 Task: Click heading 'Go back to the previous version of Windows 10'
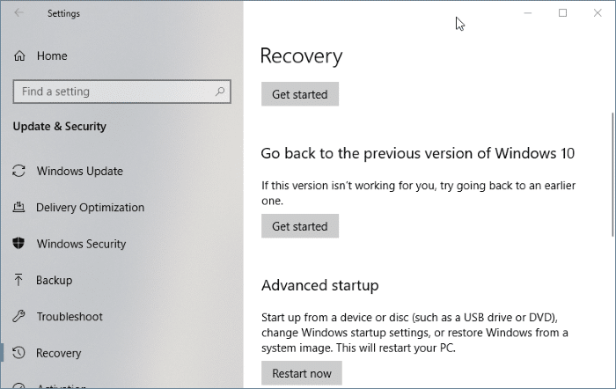tap(418, 153)
